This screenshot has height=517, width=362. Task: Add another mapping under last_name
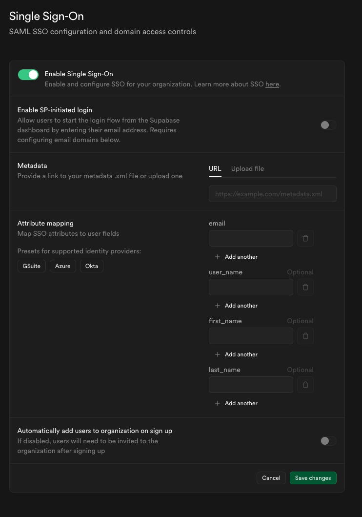pos(237,403)
